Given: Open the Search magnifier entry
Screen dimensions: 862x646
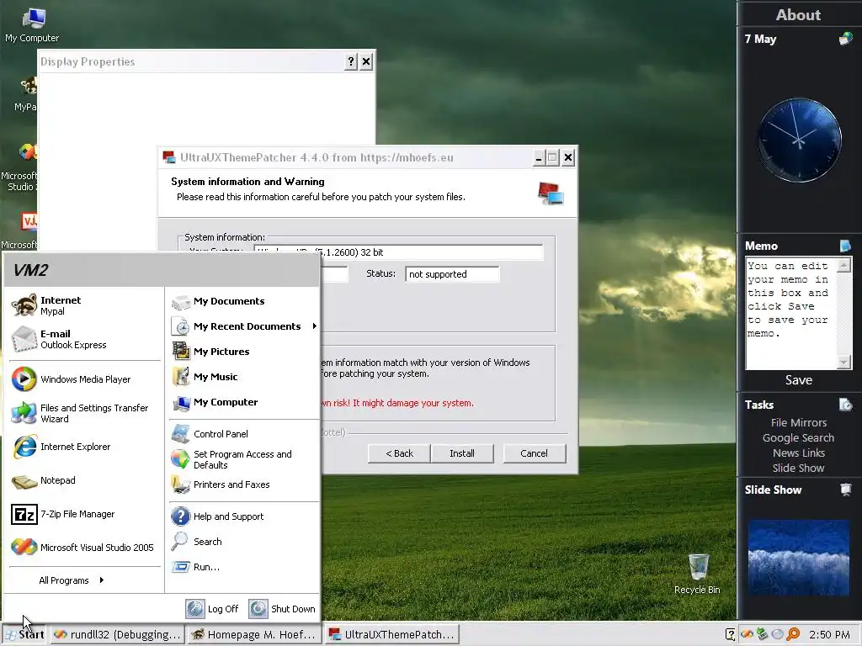Looking at the screenshot, I should (x=244, y=542).
